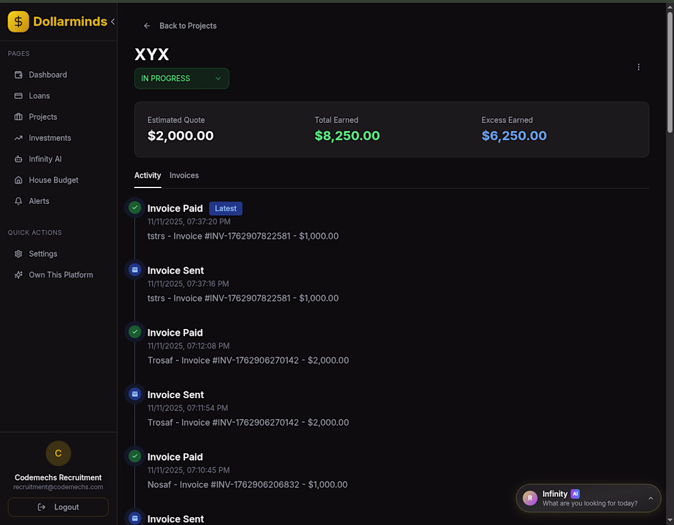Viewport: 674px width, 525px height.
Task: Switch to the Invoices tab
Action: pyautogui.click(x=184, y=175)
